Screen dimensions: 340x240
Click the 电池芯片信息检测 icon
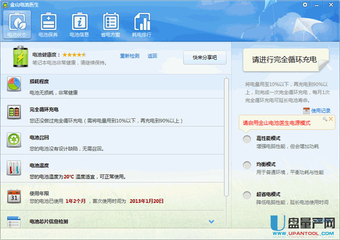click(14, 222)
